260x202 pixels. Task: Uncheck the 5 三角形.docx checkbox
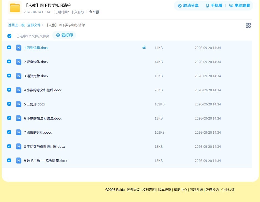pos(9,104)
